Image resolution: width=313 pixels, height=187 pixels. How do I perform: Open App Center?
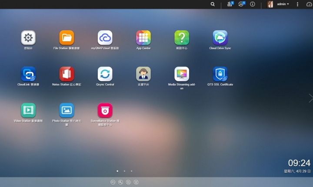pos(143,38)
